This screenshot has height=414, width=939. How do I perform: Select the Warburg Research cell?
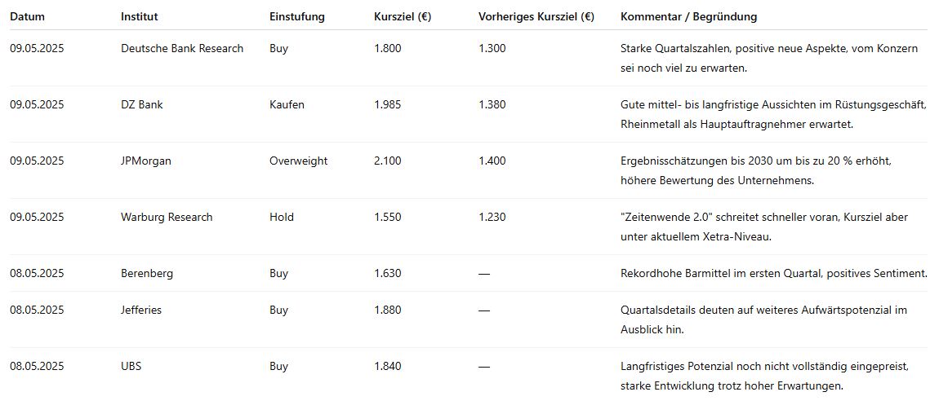(167, 217)
